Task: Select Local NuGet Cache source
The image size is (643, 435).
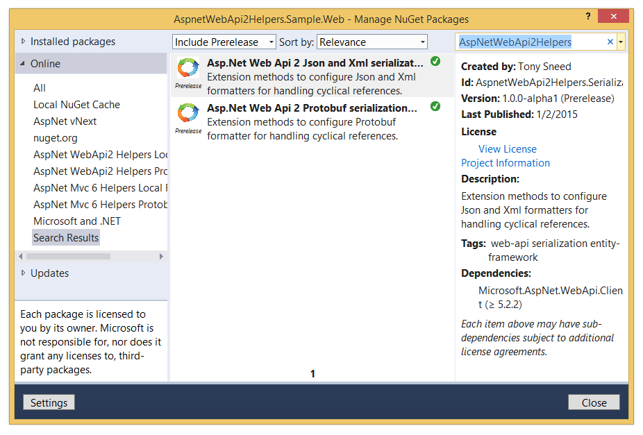Action: click(x=76, y=105)
